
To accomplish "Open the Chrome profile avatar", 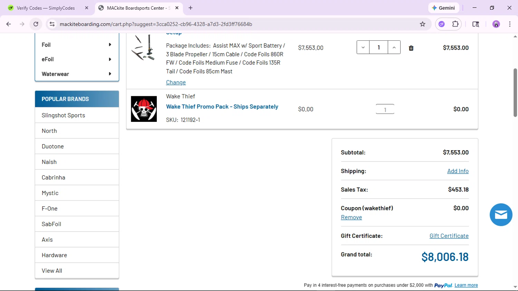I will (x=496, y=24).
